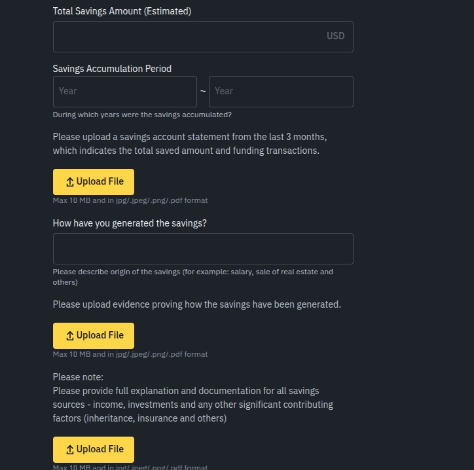Image resolution: width=474 pixels, height=470 pixels.
Task: Click 'How have you generated the savings?' label
Action: click(x=130, y=223)
